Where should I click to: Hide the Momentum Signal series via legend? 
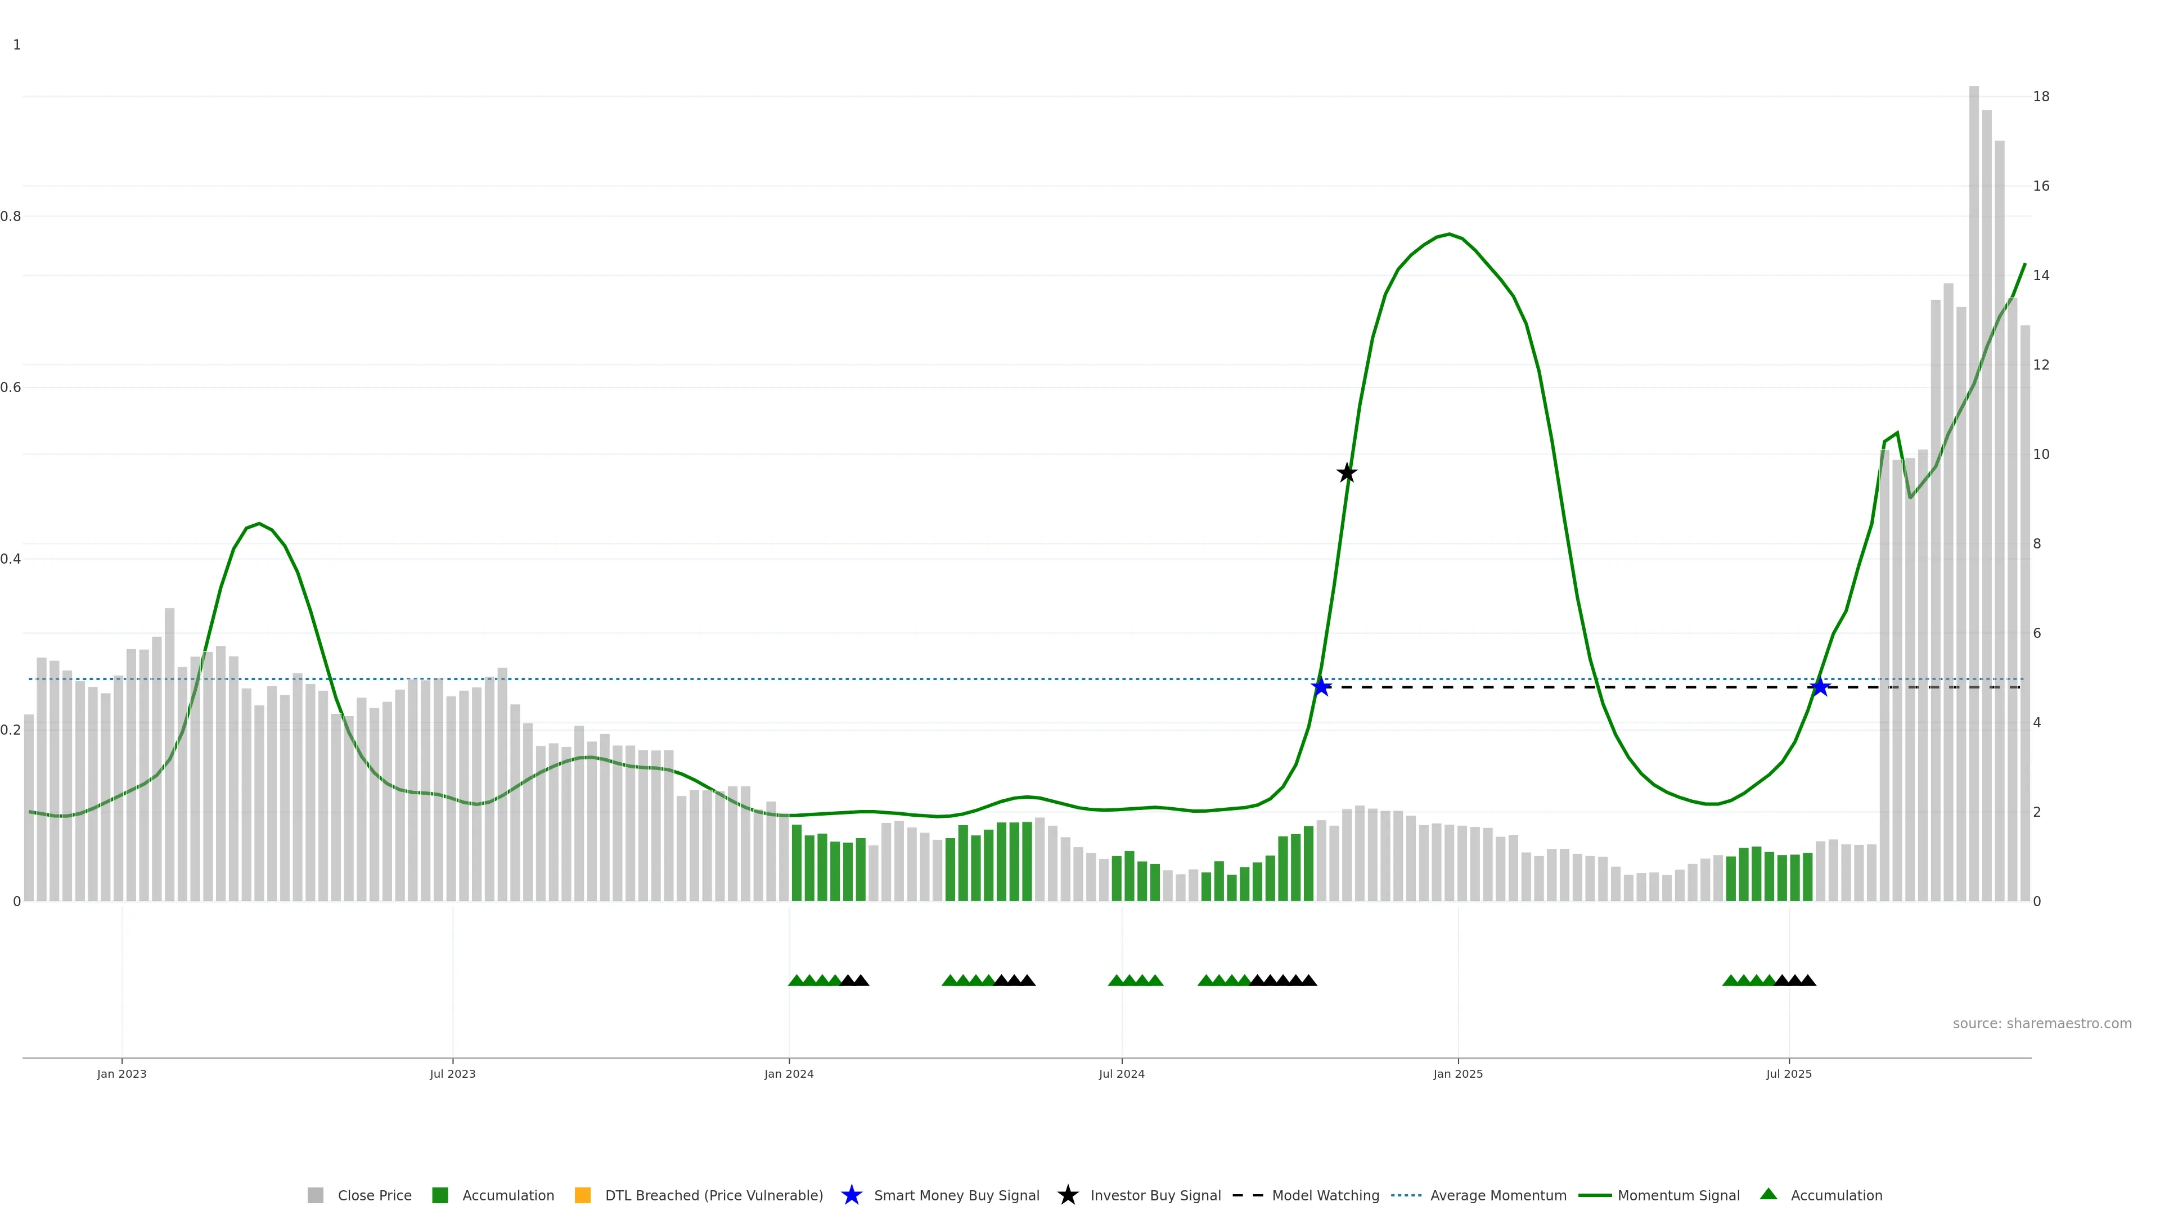(x=1678, y=1196)
